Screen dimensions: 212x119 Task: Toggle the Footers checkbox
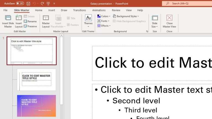coord(68,25)
